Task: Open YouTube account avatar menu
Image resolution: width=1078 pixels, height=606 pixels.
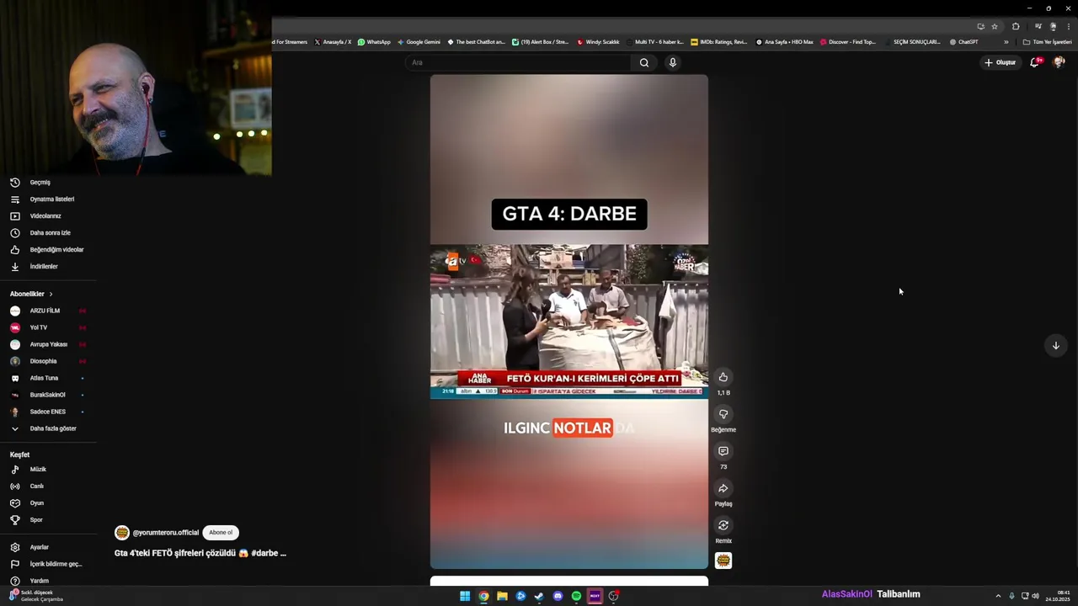Action: point(1059,62)
